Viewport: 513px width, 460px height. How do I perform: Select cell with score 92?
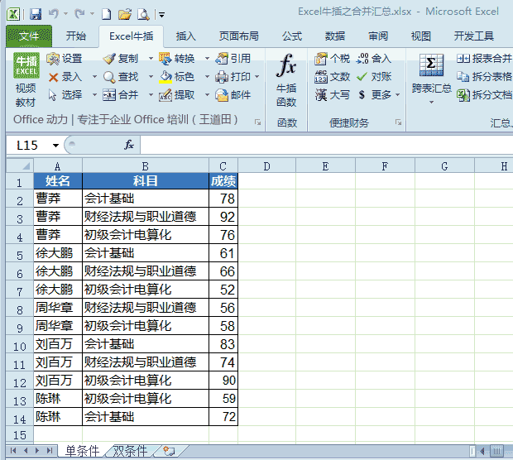[223, 217]
